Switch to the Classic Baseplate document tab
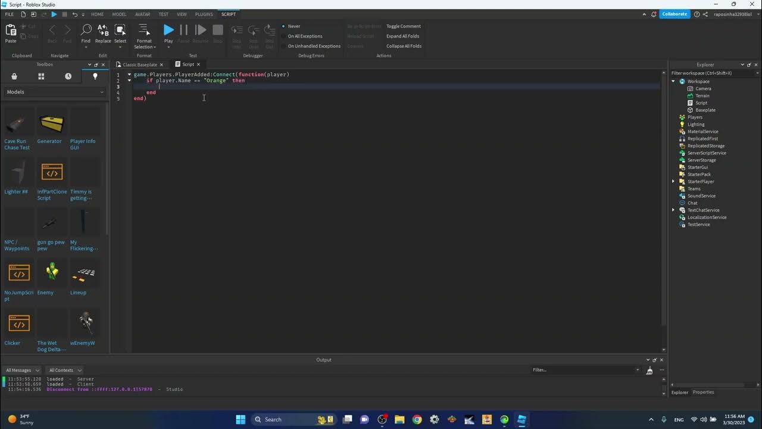The image size is (762, 429). point(139,64)
